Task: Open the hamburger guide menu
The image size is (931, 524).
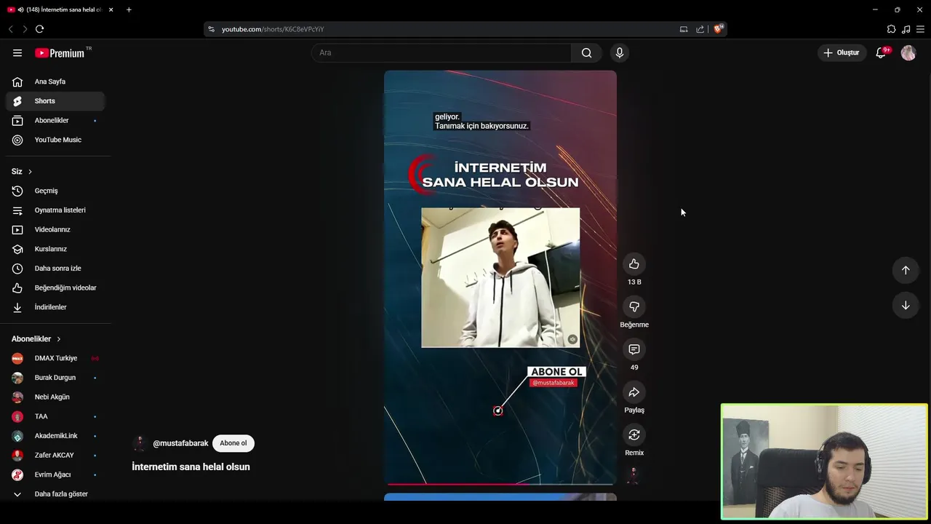Action: click(x=17, y=52)
